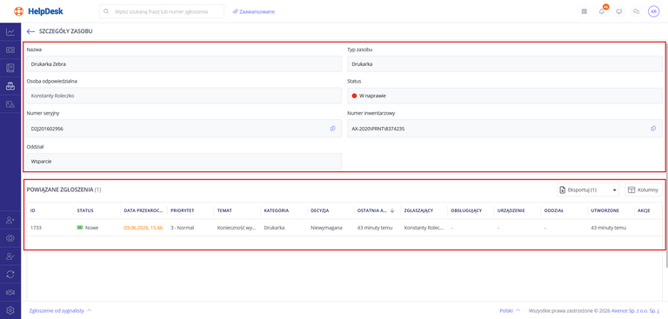Open ticket ID 1733
This screenshot has width=668, height=319.
[36, 228]
